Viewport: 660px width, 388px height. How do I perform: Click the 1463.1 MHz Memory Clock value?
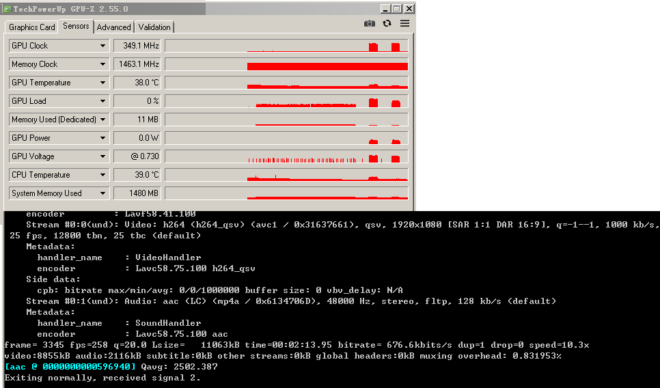[137, 64]
